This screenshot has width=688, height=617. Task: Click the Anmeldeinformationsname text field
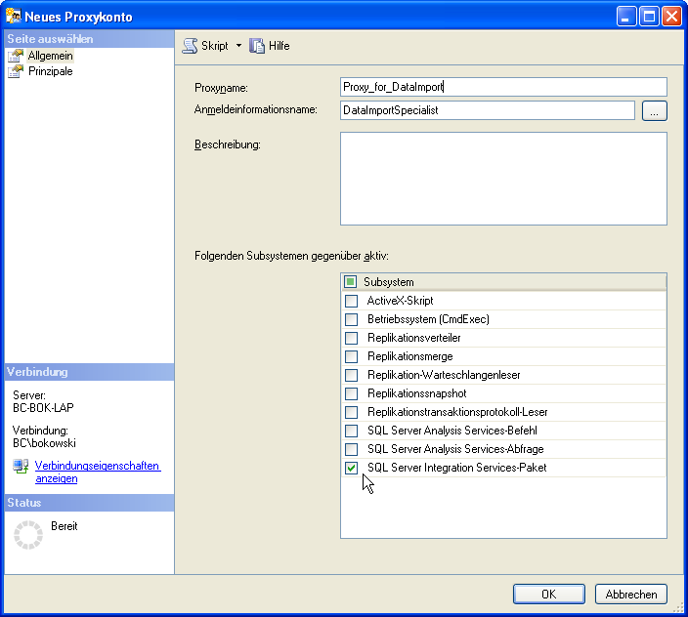(488, 110)
